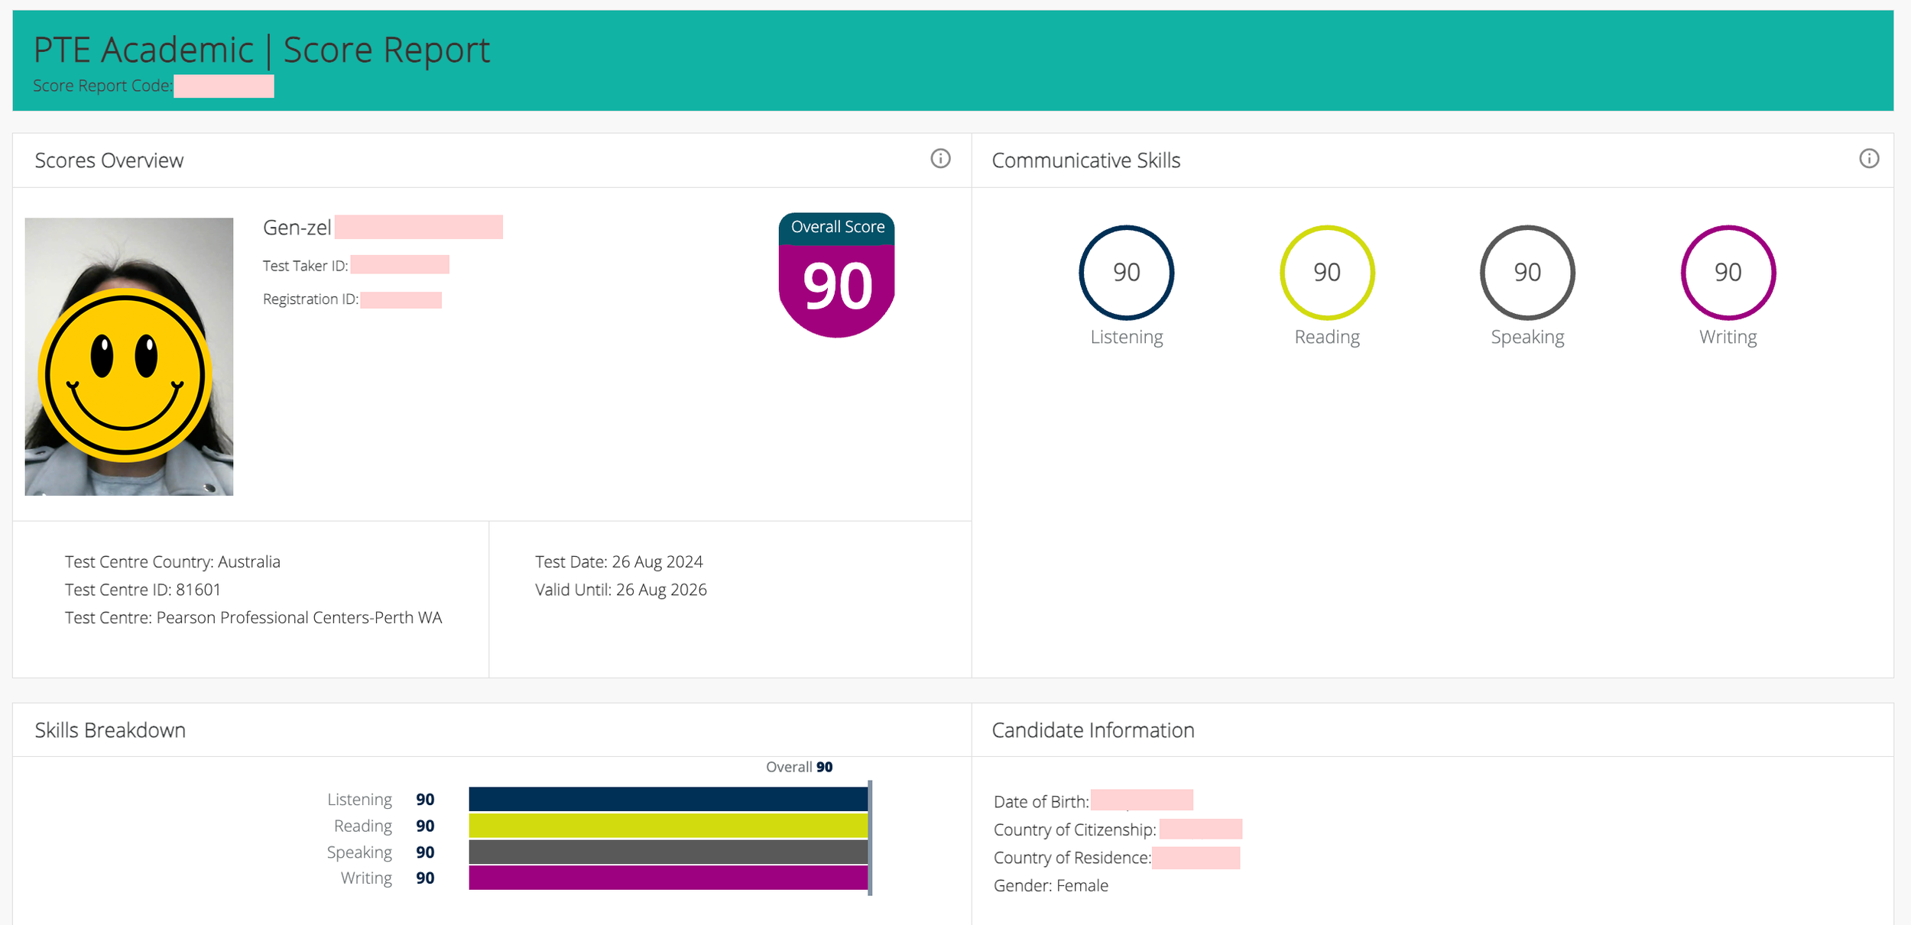This screenshot has width=1911, height=925.
Task: Click the Candidate Information heading
Action: [1092, 730]
